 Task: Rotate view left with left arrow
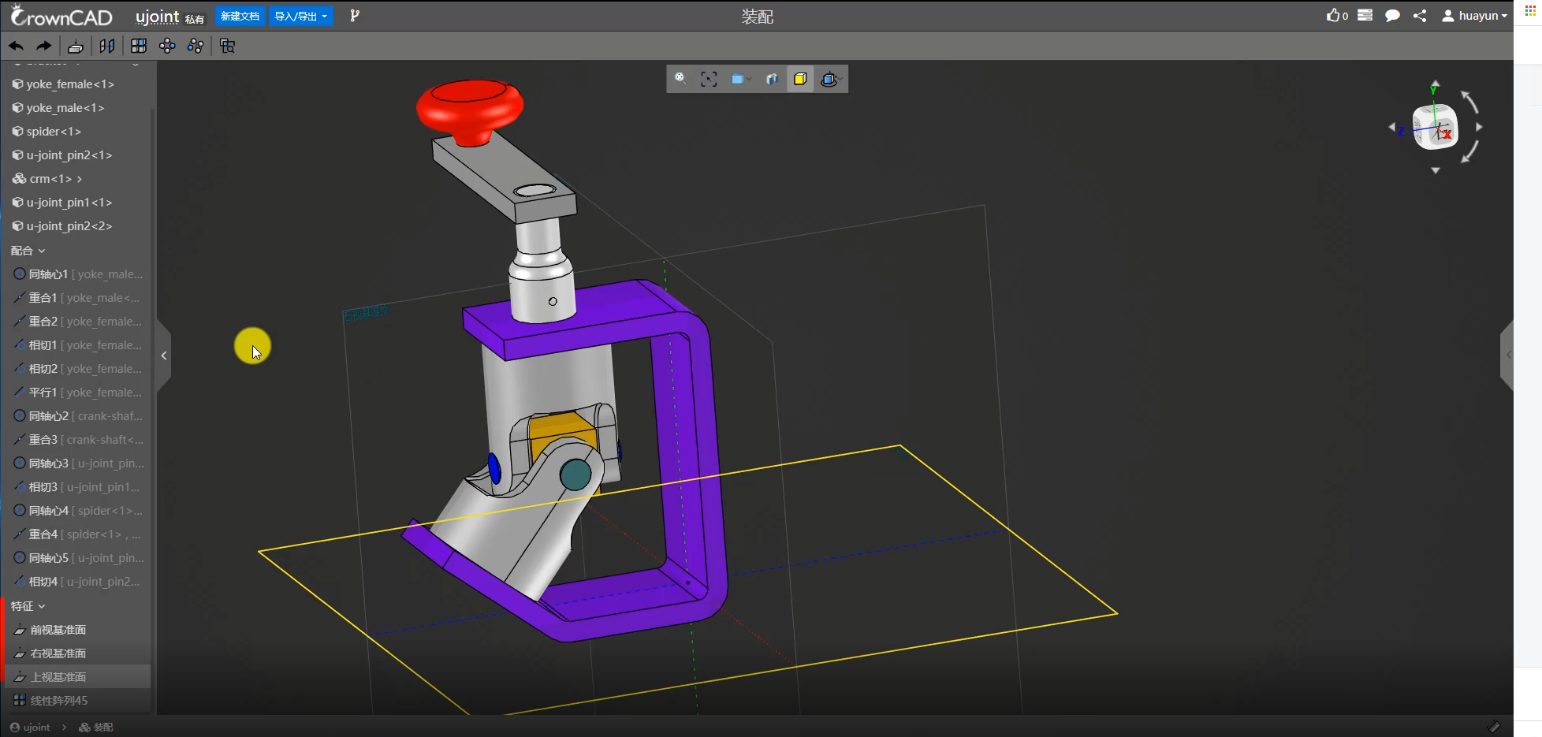pyautogui.click(x=1392, y=127)
